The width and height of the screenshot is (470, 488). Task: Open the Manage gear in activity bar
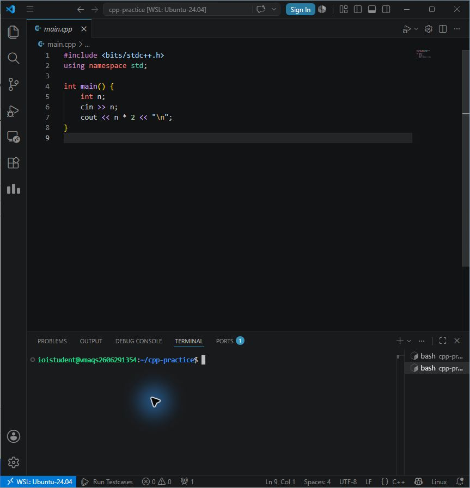click(x=14, y=462)
